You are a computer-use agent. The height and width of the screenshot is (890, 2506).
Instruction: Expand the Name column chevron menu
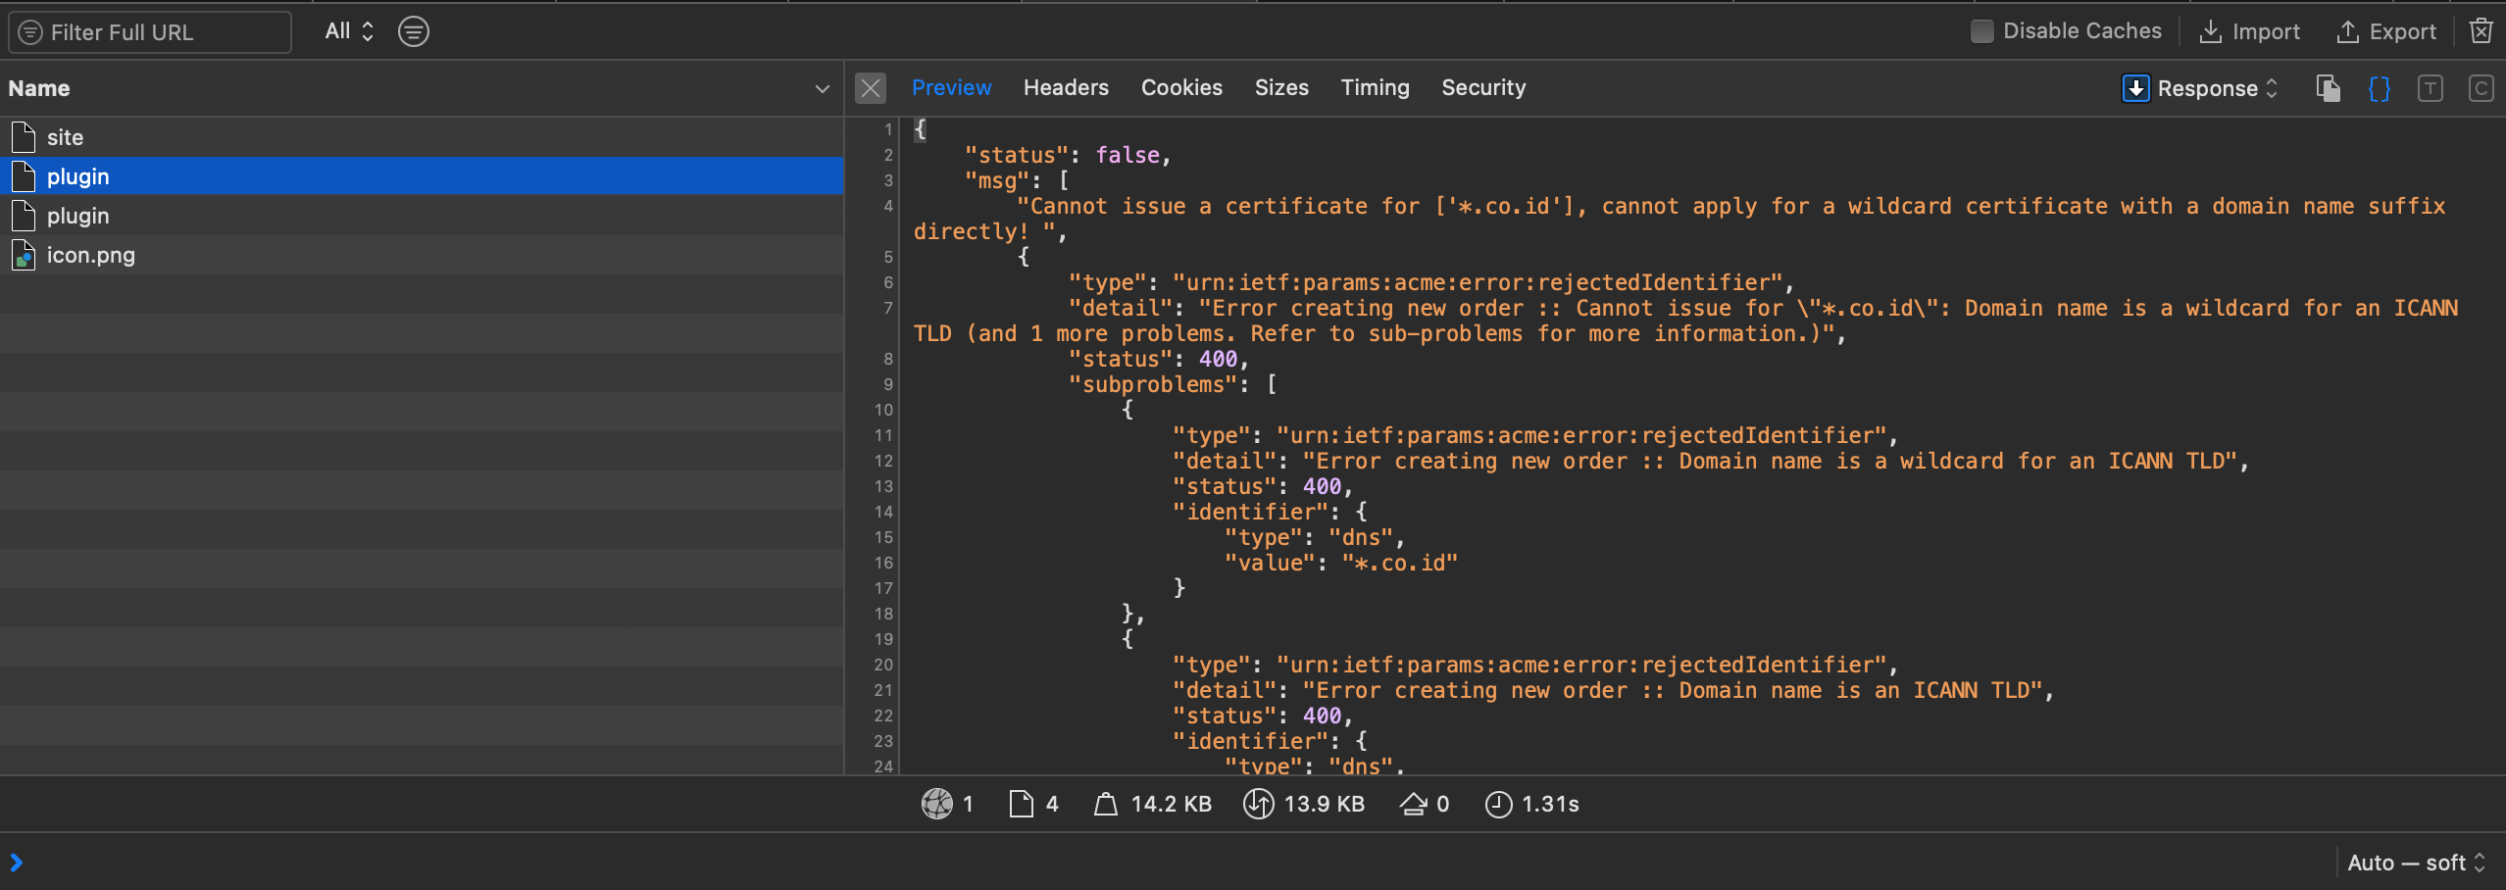point(822,88)
